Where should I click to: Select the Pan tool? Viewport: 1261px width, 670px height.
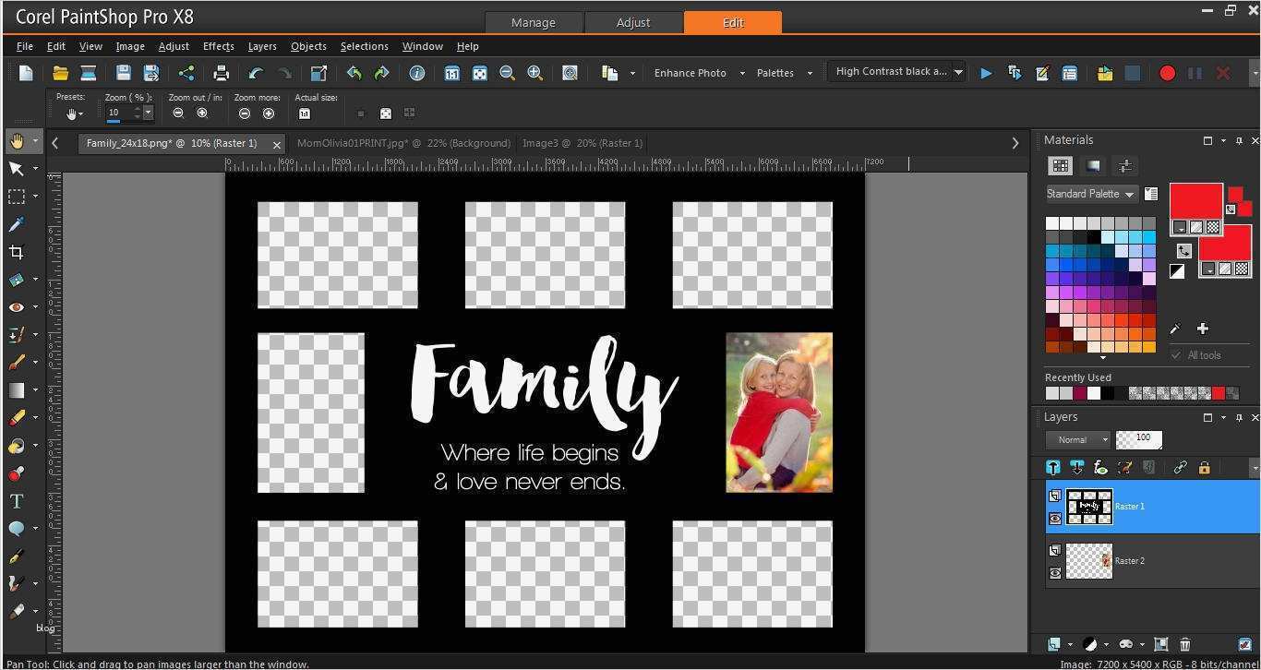tap(18, 141)
